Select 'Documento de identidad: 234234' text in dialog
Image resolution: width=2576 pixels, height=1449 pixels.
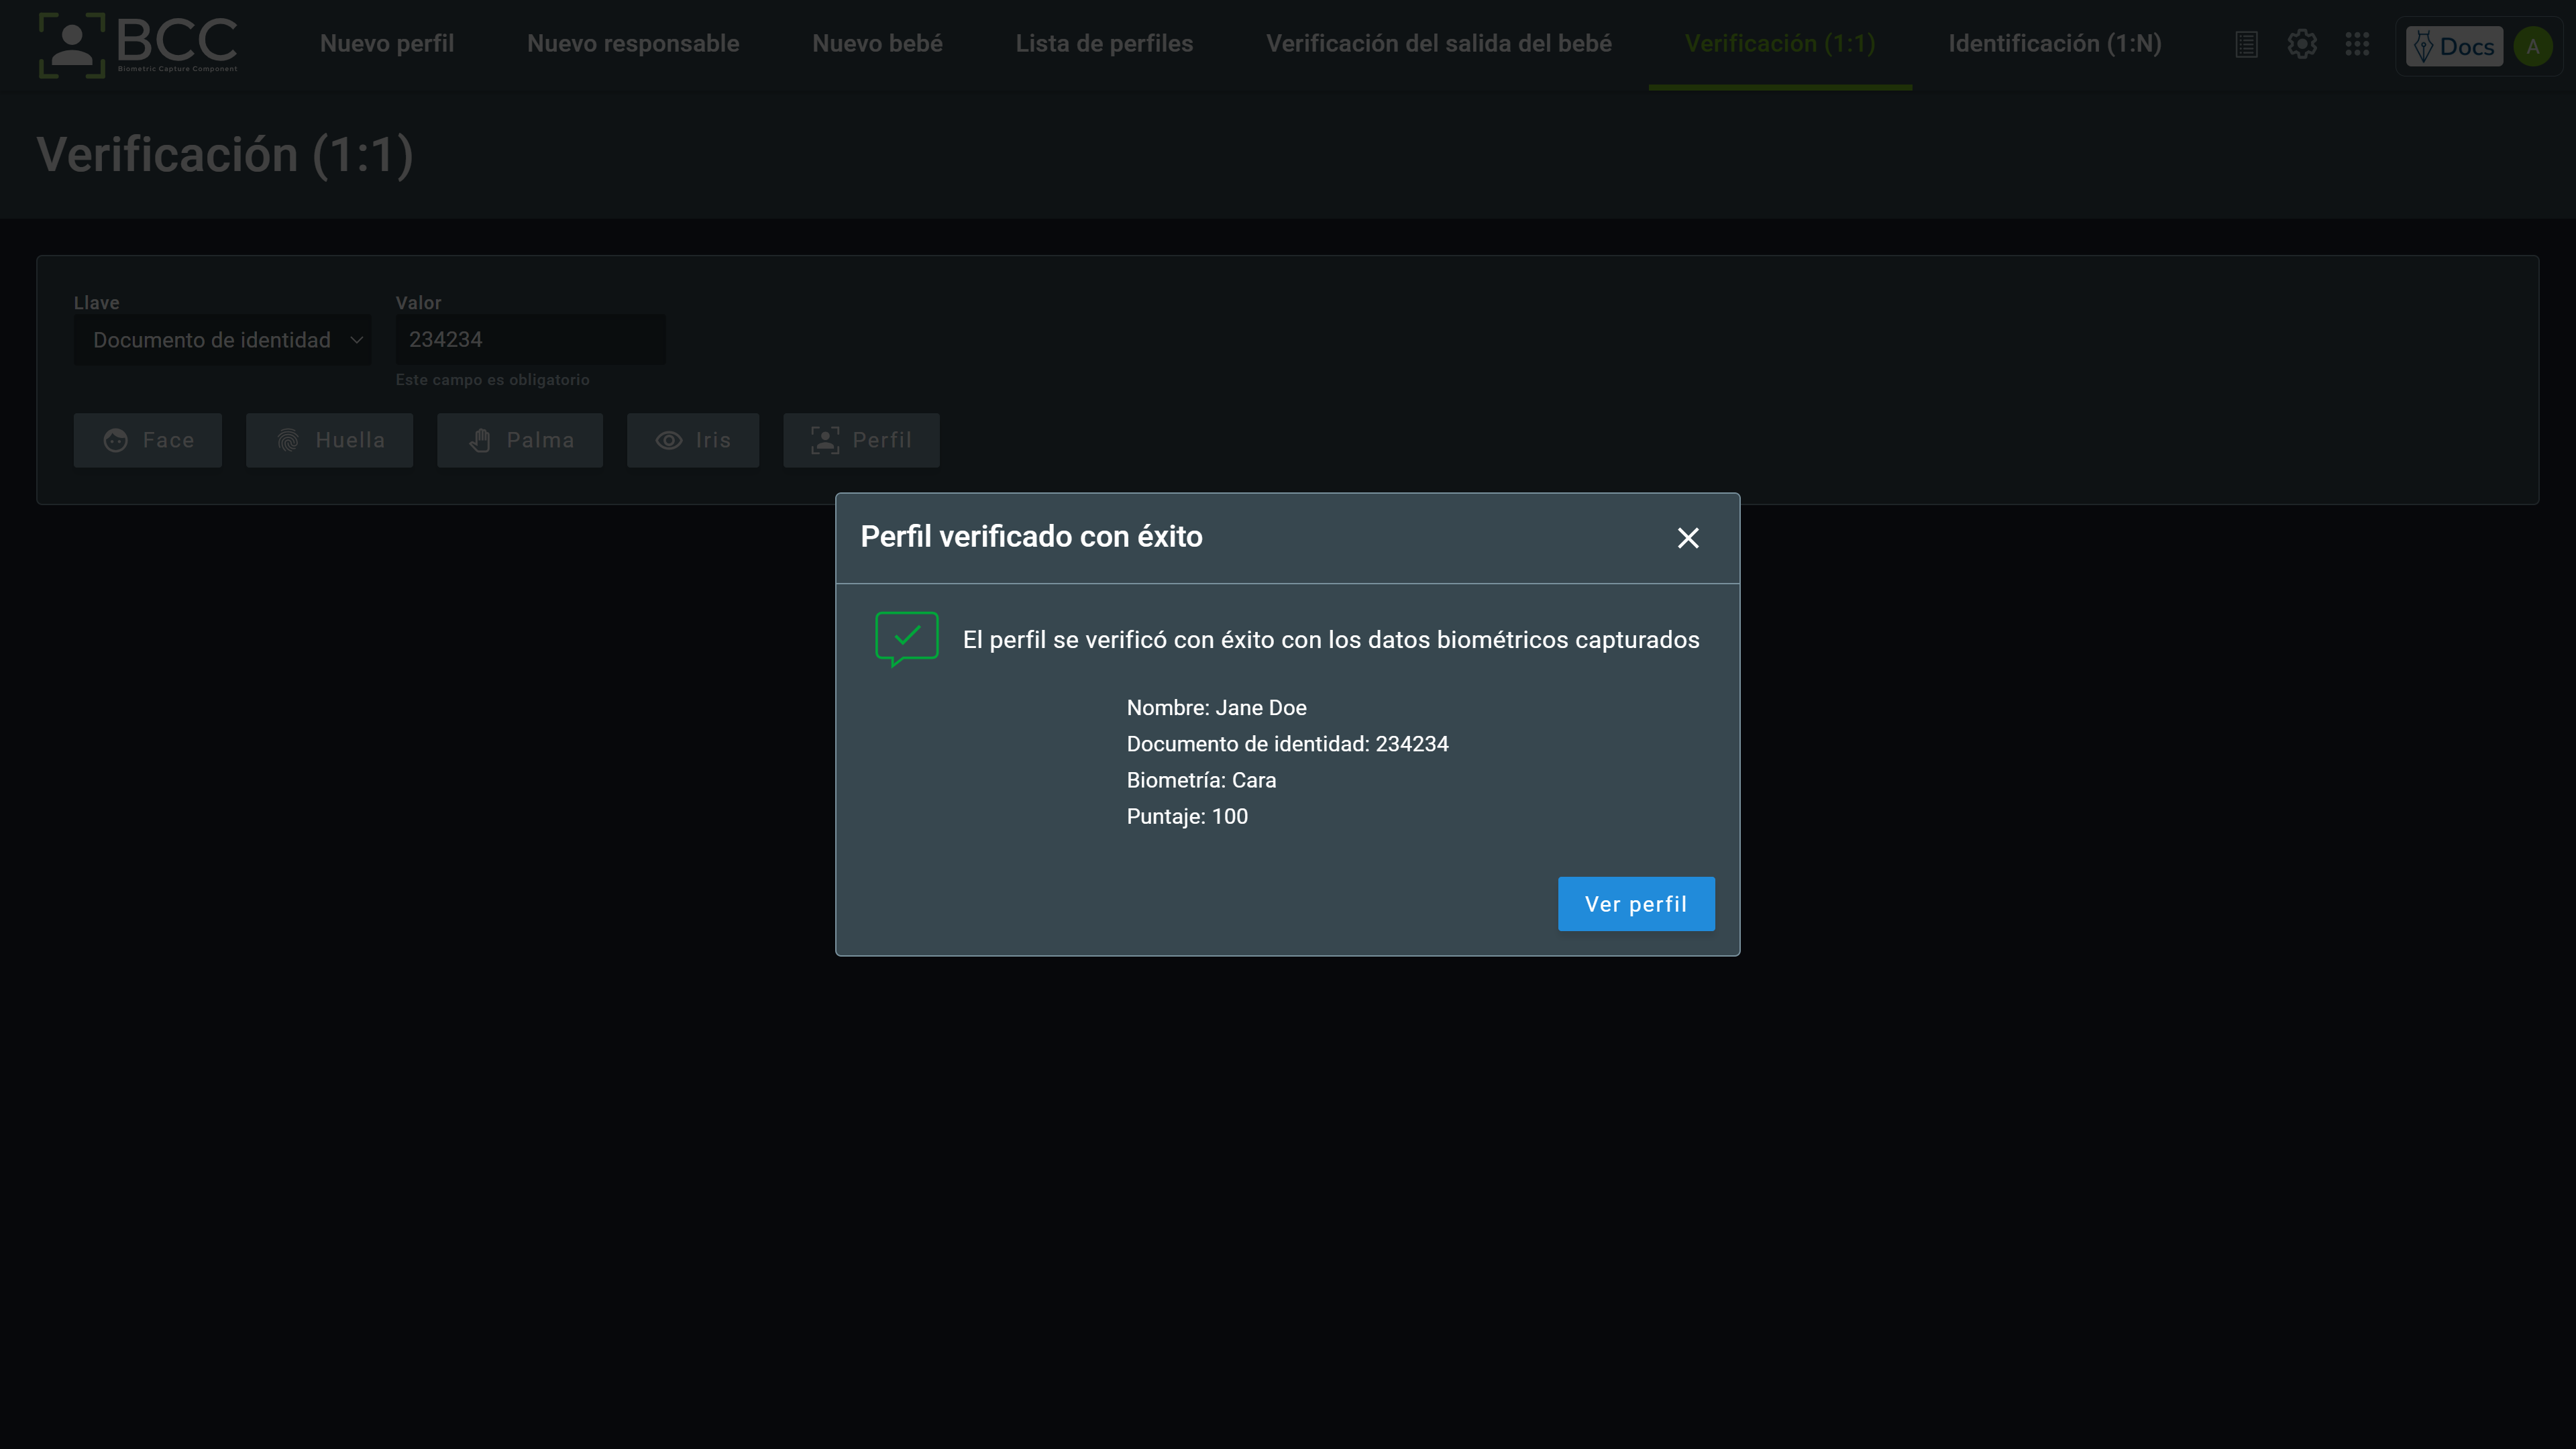1287,744
